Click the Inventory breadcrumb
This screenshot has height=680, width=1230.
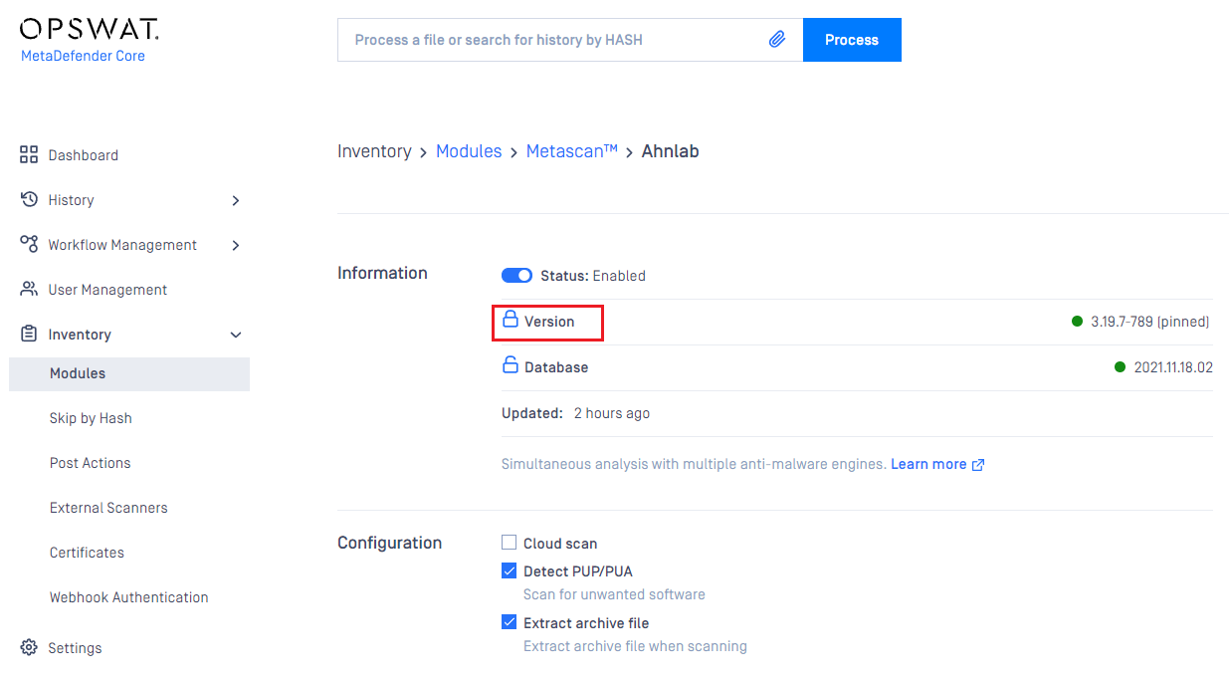pos(374,151)
